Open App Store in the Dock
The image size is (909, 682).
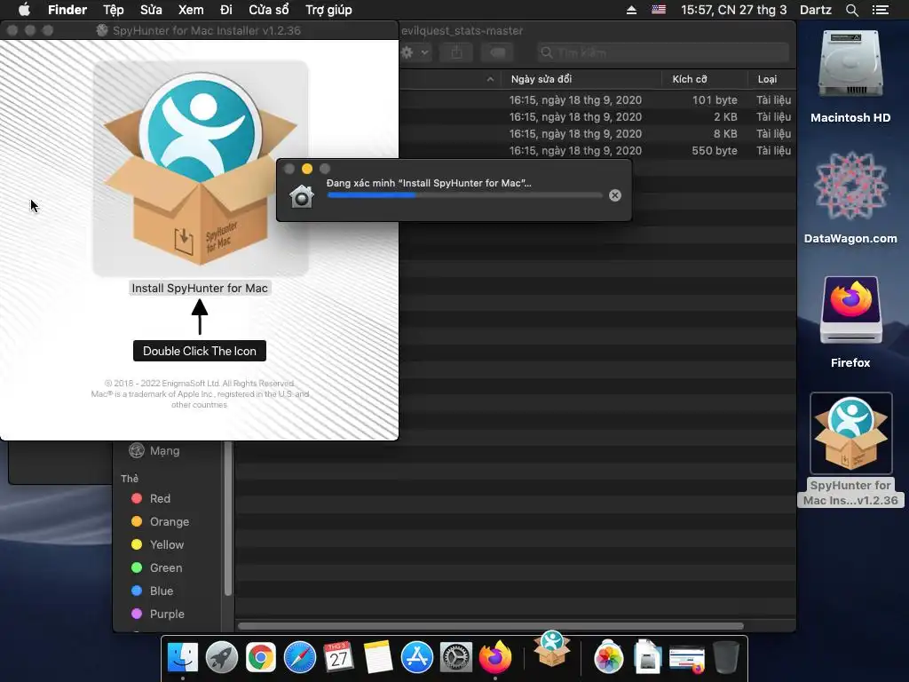click(417, 658)
